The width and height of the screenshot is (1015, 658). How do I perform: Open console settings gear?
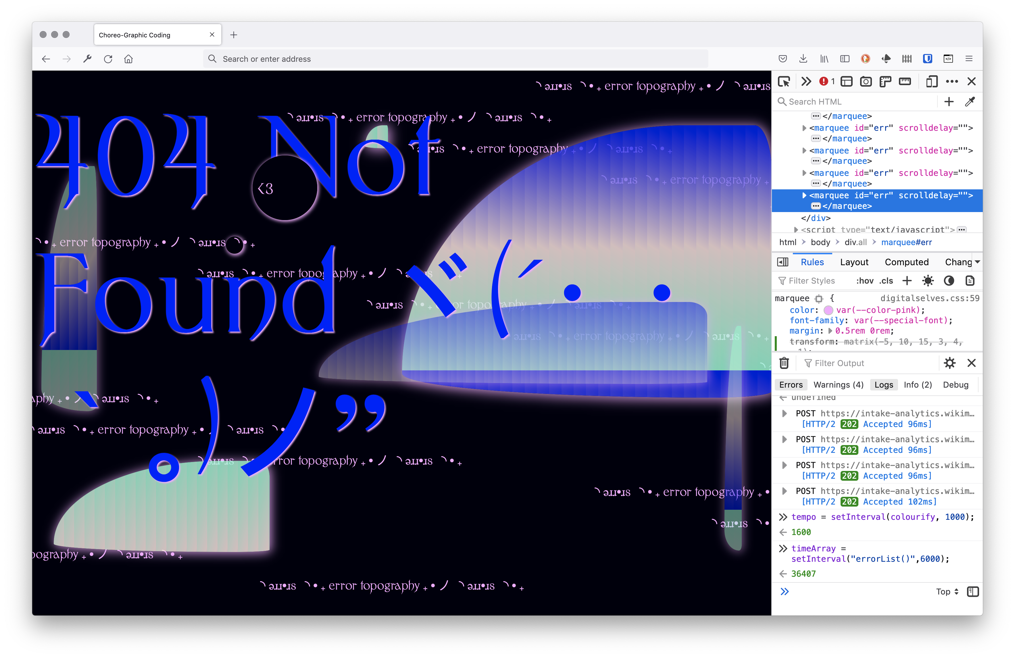[x=949, y=363]
